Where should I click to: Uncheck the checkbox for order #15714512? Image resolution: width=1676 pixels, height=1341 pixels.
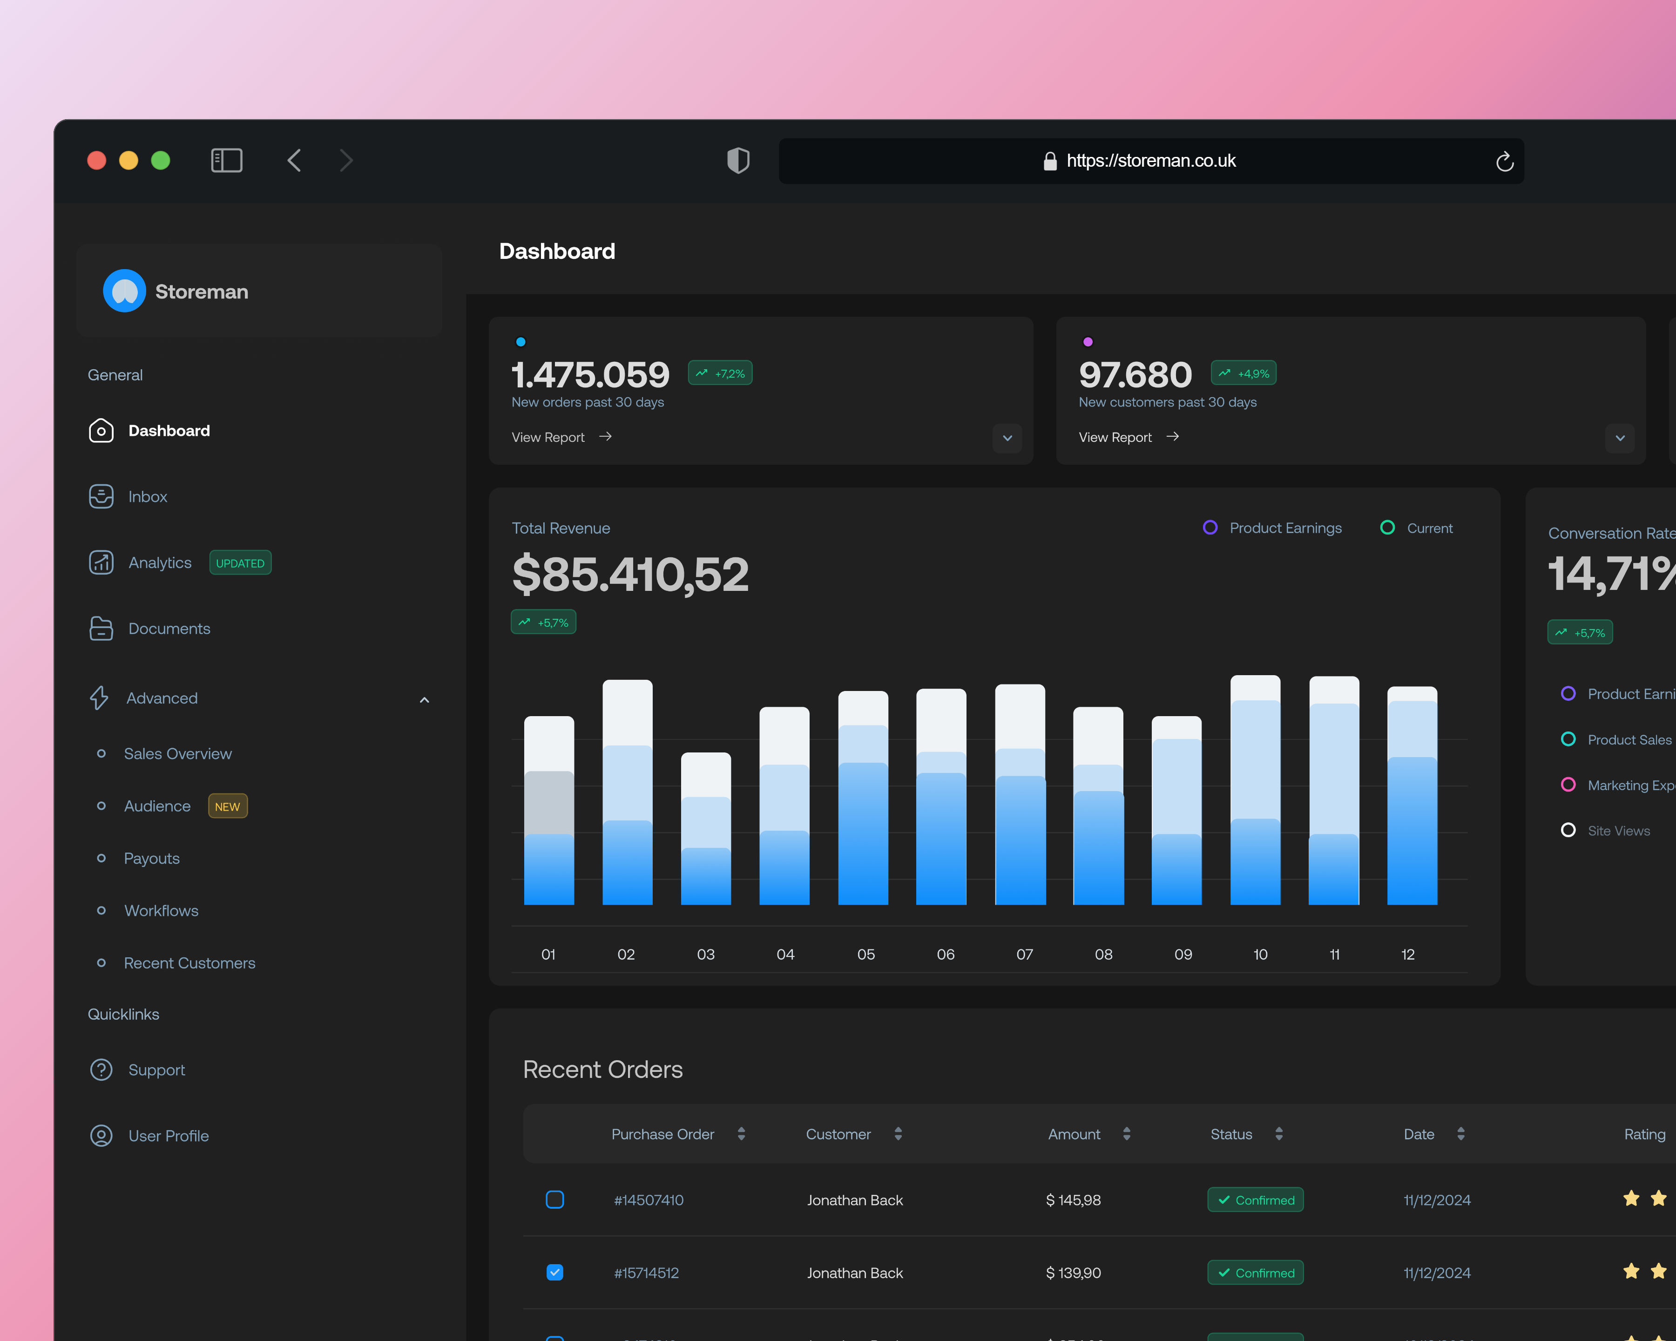tap(555, 1273)
